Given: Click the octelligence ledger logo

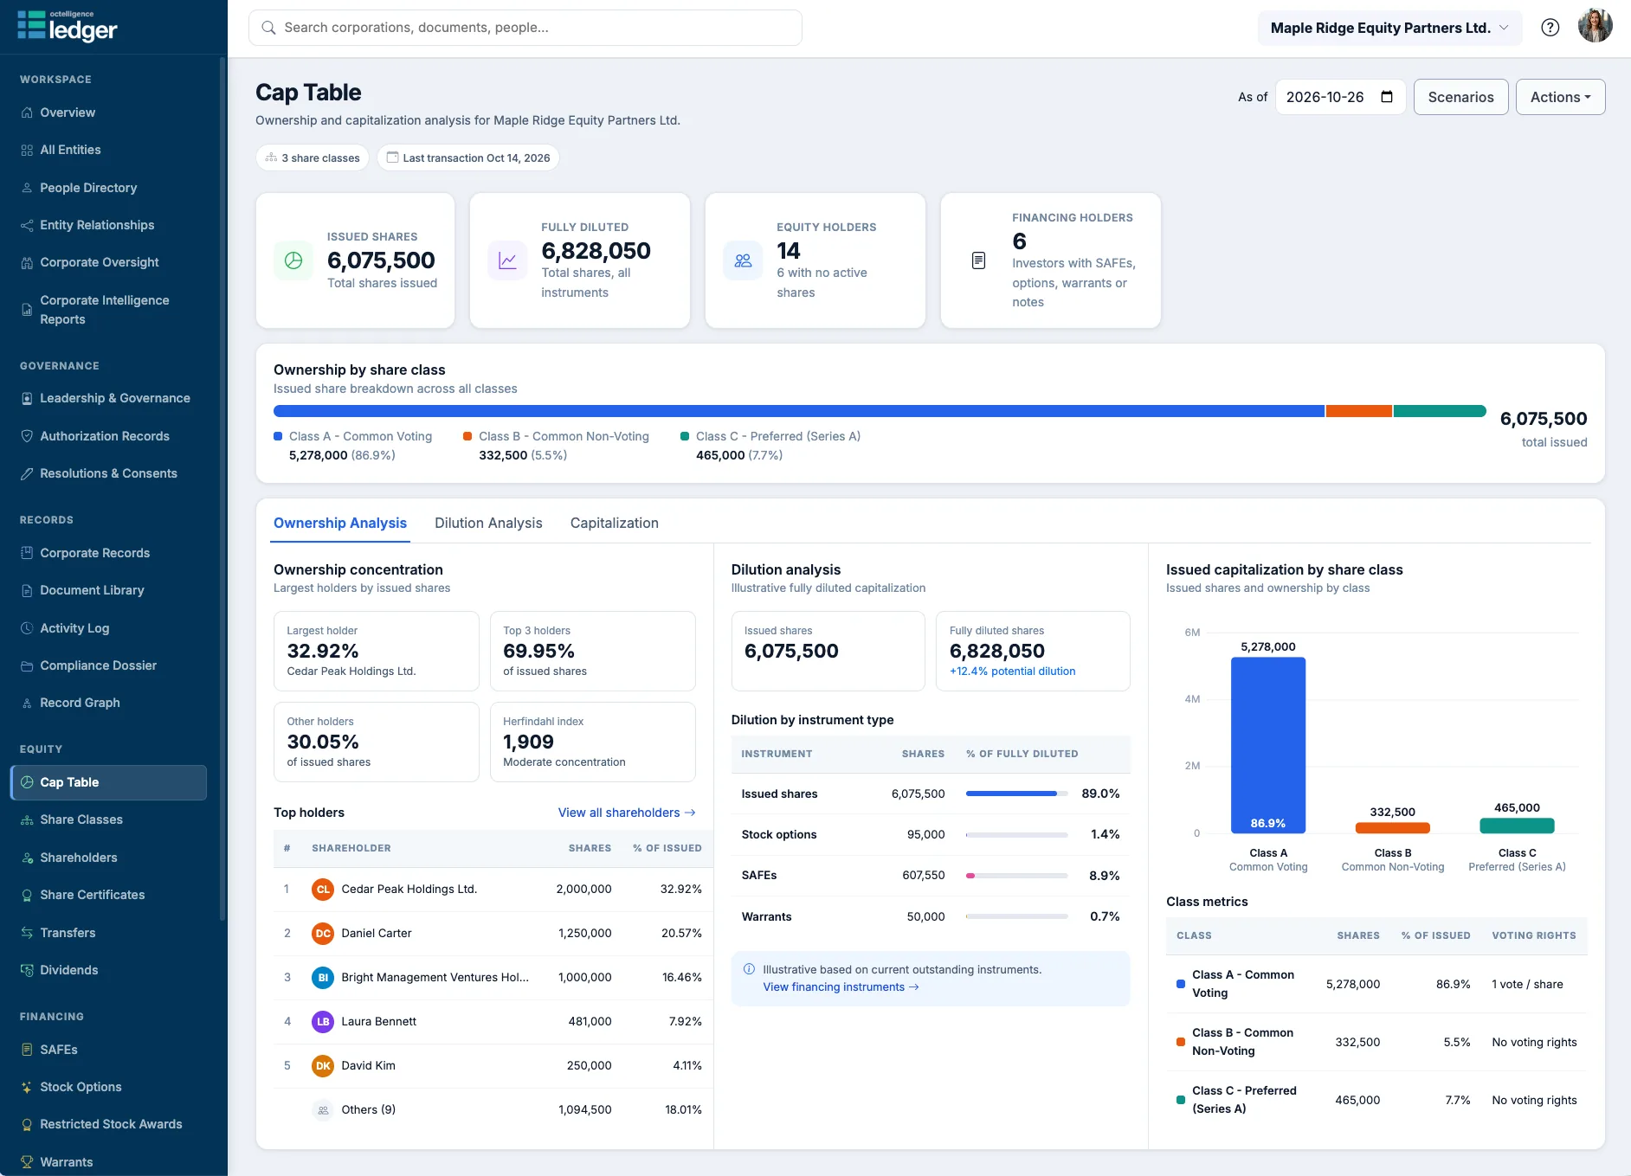Looking at the screenshot, I should click(x=68, y=26).
